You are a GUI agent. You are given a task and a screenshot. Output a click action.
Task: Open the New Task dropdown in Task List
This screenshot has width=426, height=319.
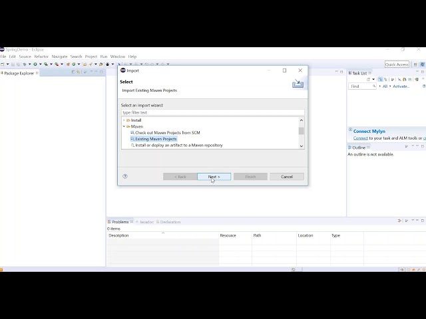coord(373,79)
